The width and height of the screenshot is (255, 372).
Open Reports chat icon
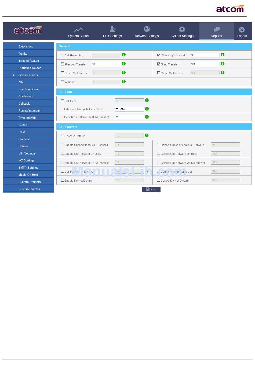(216, 29)
